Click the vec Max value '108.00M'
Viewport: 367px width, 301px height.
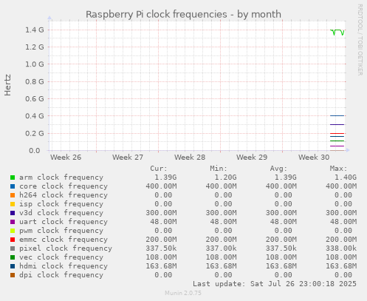click(341, 257)
